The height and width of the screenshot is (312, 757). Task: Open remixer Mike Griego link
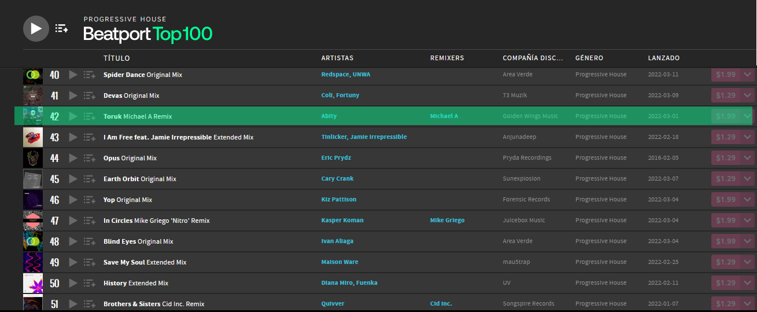(447, 221)
